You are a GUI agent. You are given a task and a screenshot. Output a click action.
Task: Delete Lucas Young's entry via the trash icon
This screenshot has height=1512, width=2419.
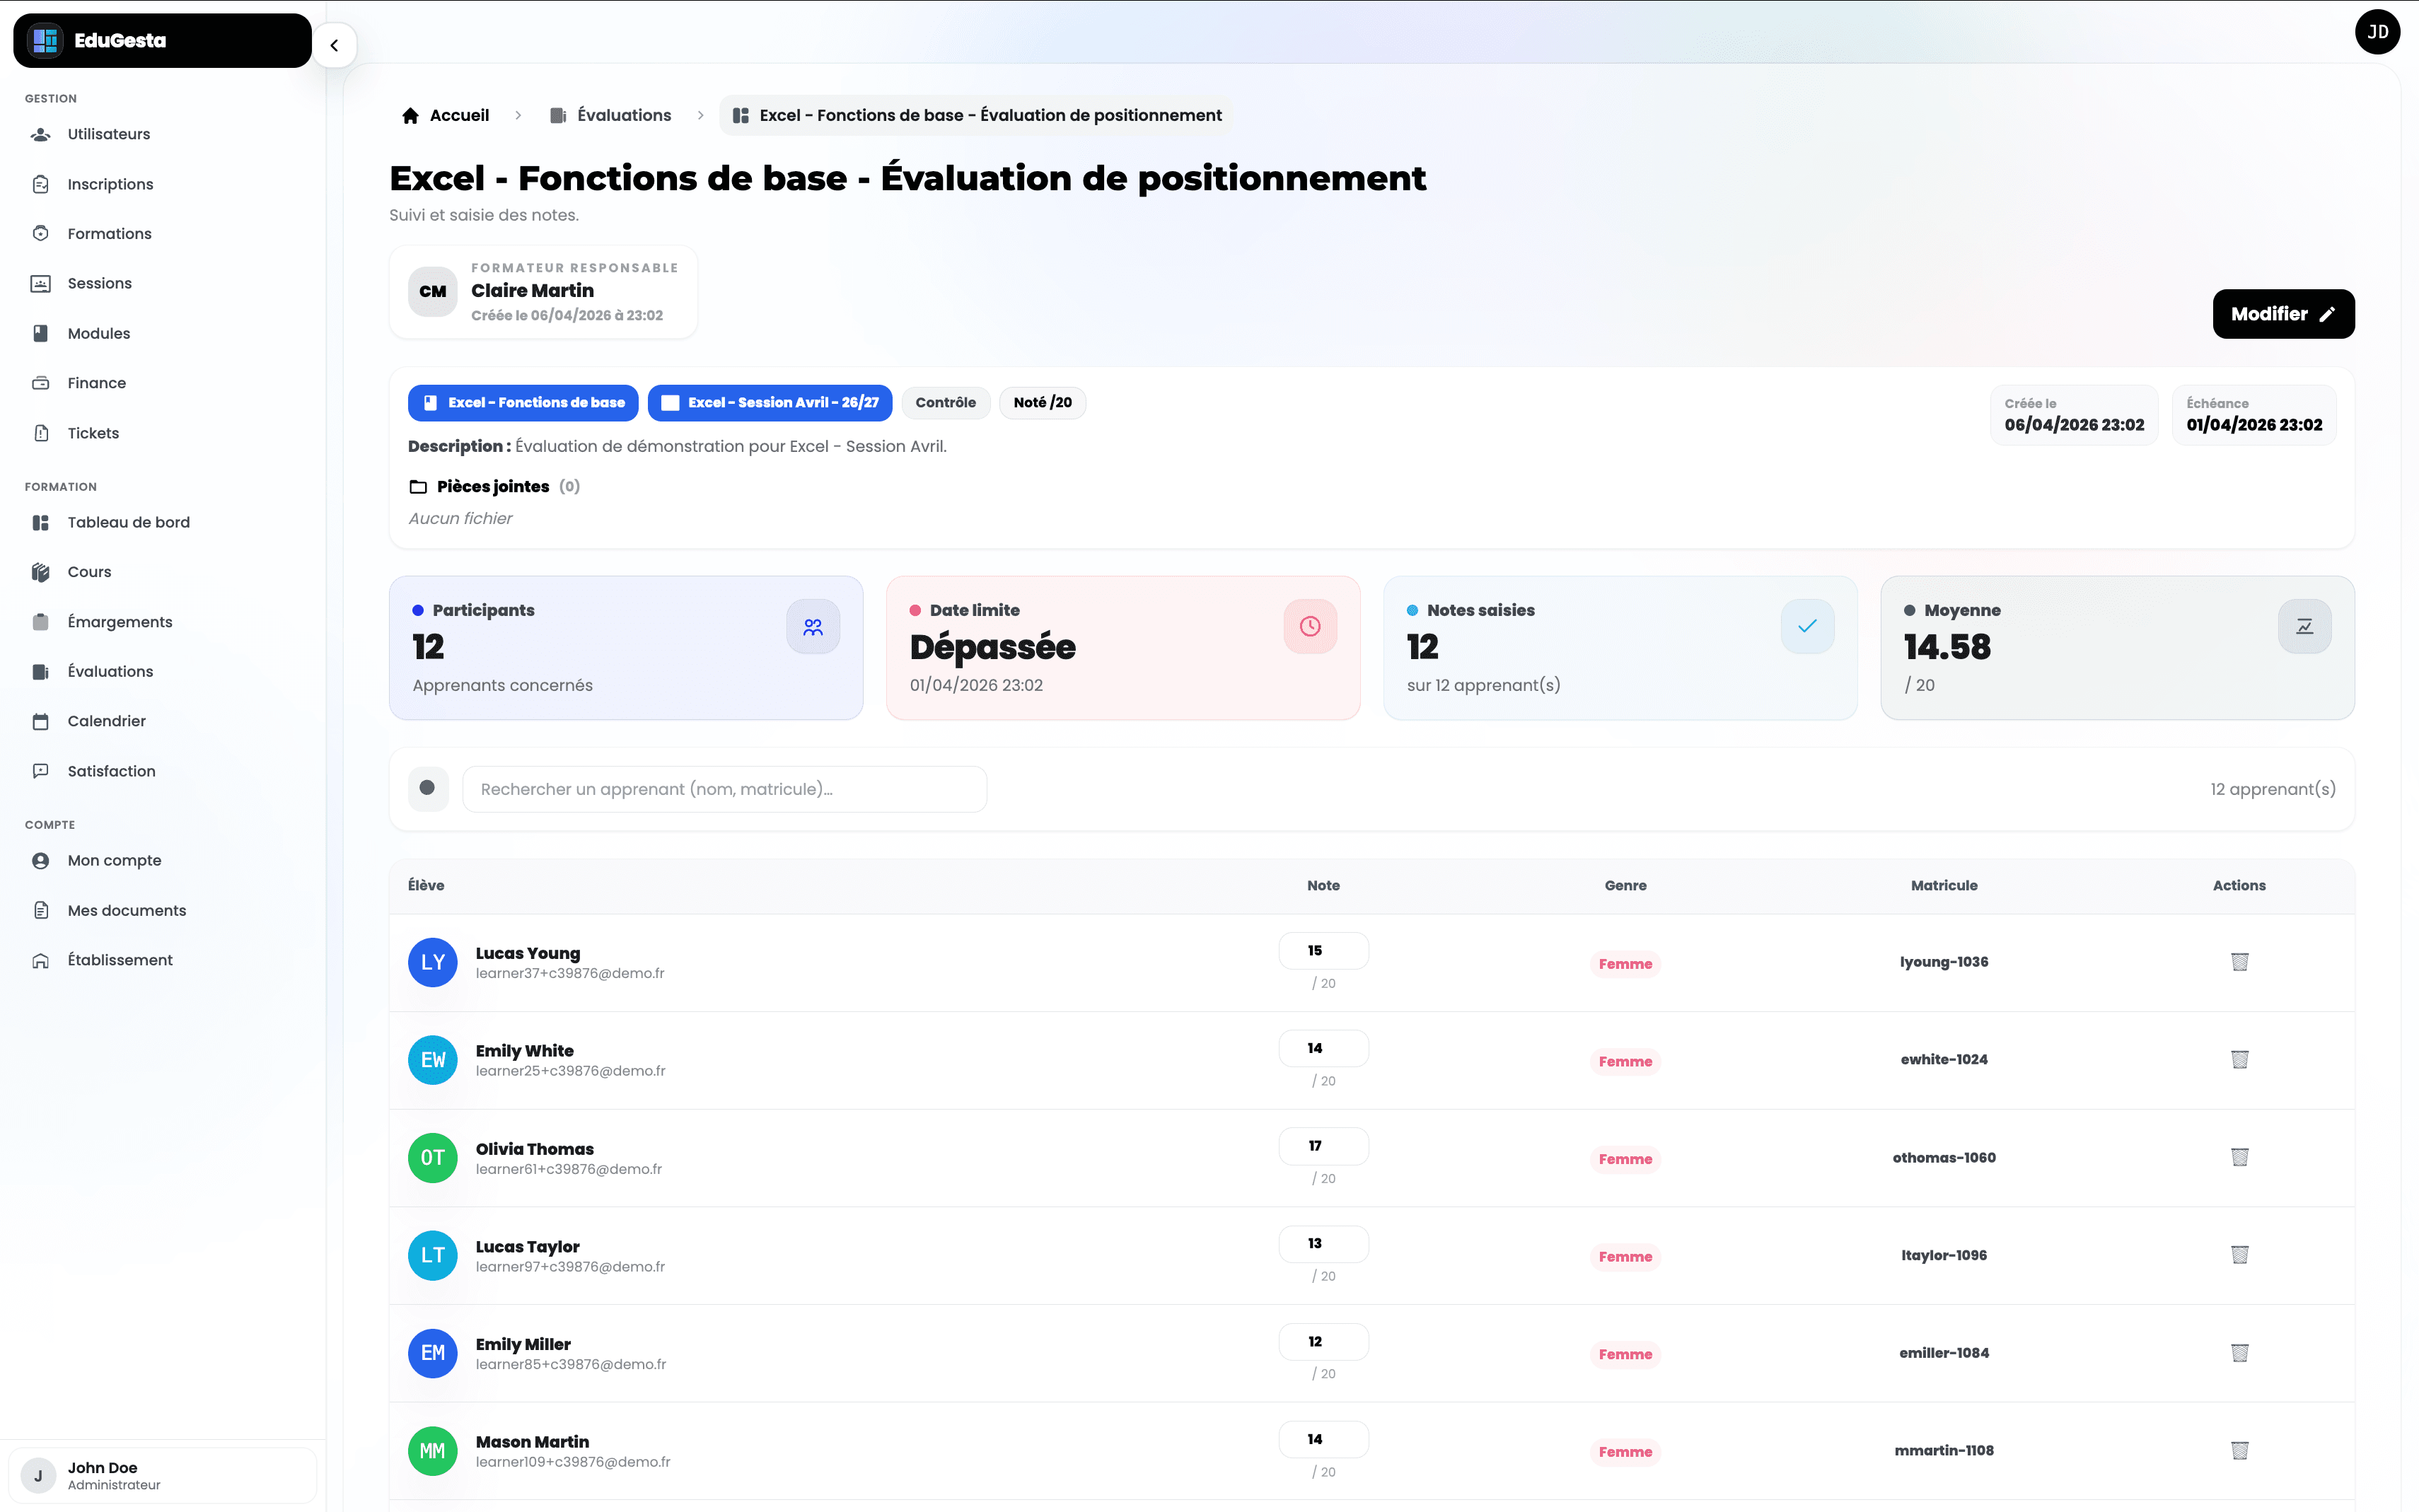click(x=2240, y=962)
